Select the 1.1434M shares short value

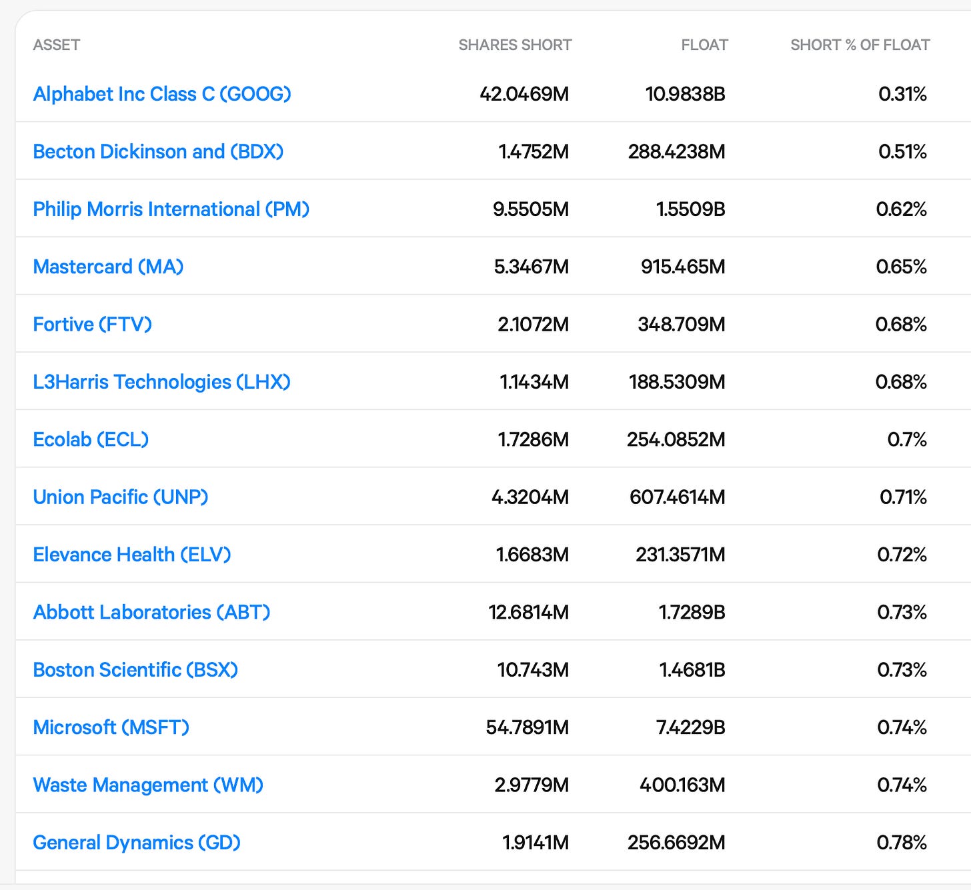(534, 382)
